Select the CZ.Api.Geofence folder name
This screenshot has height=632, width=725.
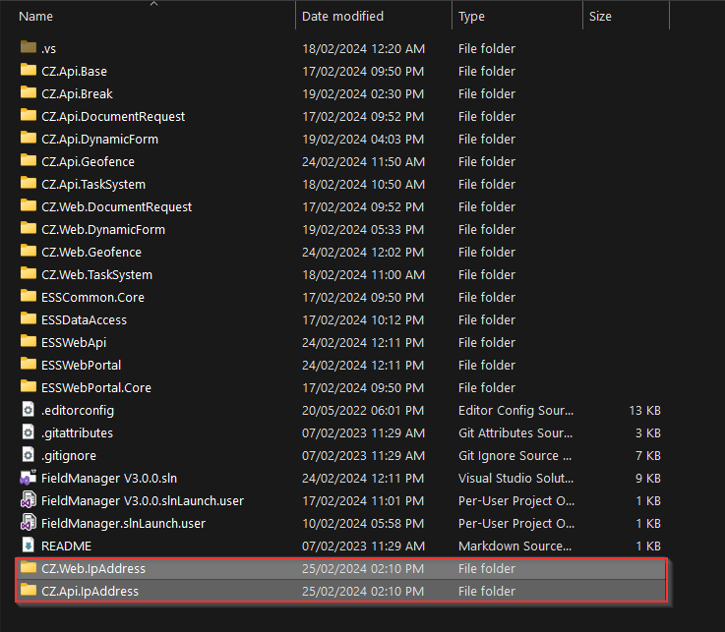tap(88, 162)
